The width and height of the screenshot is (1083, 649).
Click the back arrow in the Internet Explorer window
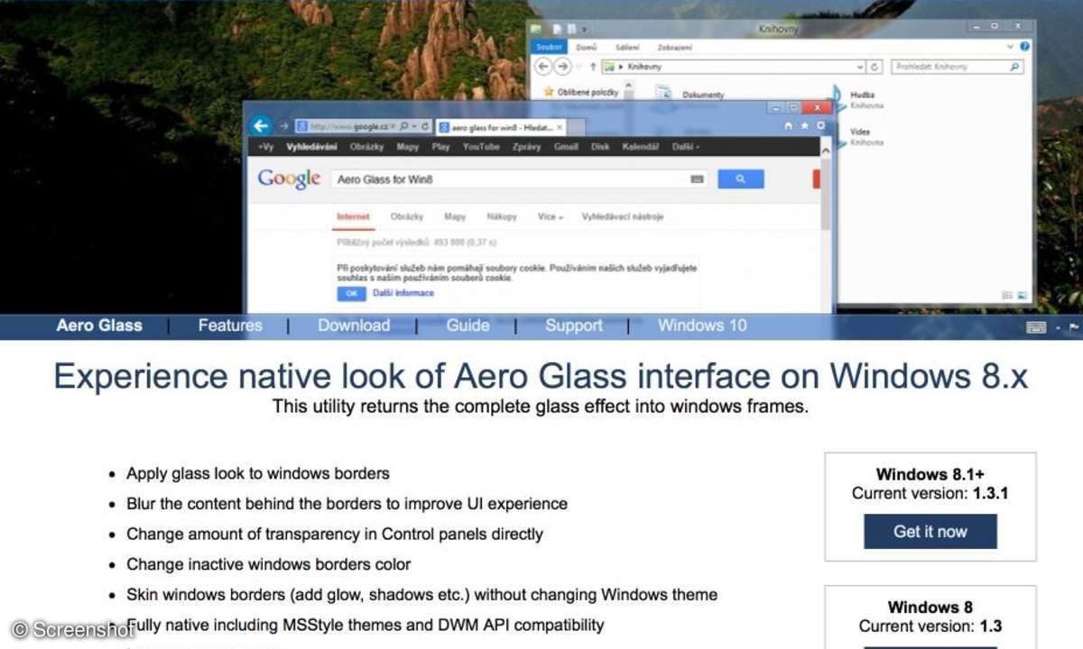261,126
